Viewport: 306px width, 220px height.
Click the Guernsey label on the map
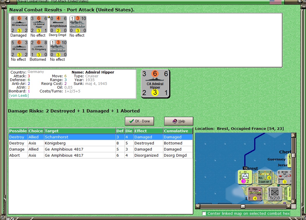tap(276, 159)
